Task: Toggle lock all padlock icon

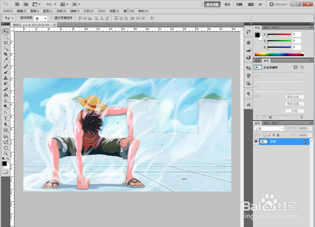Action: (278, 135)
